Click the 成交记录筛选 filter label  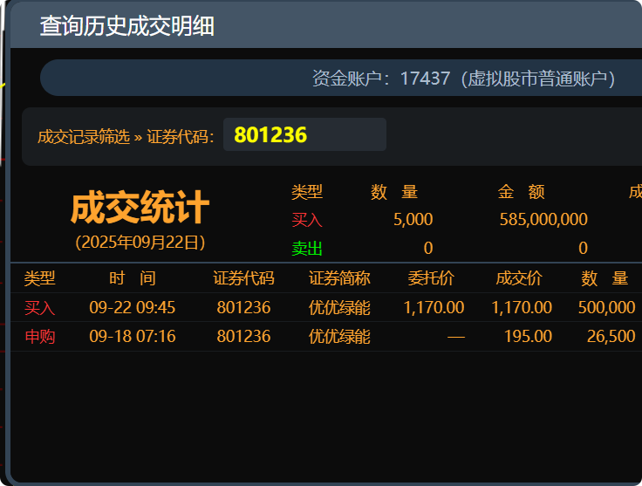pyautogui.click(x=83, y=136)
